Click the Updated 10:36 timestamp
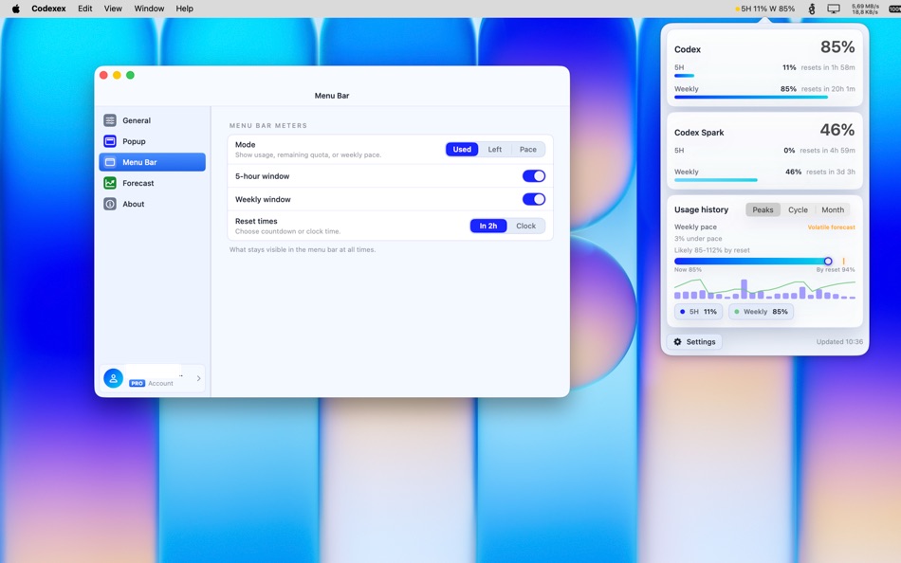Screen dimensions: 901x563 [839, 342]
